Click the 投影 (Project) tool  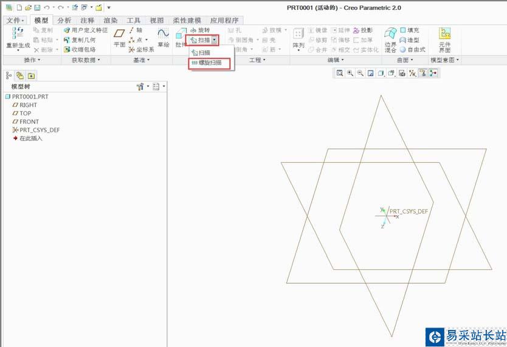(363, 30)
